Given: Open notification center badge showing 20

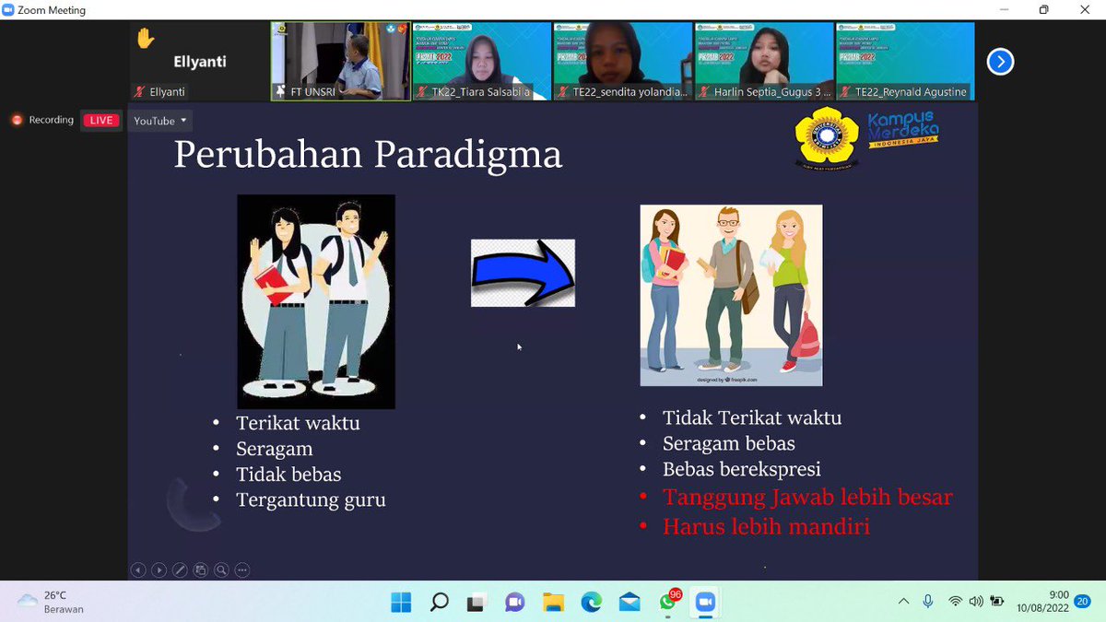Looking at the screenshot, I should click(1082, 602).
